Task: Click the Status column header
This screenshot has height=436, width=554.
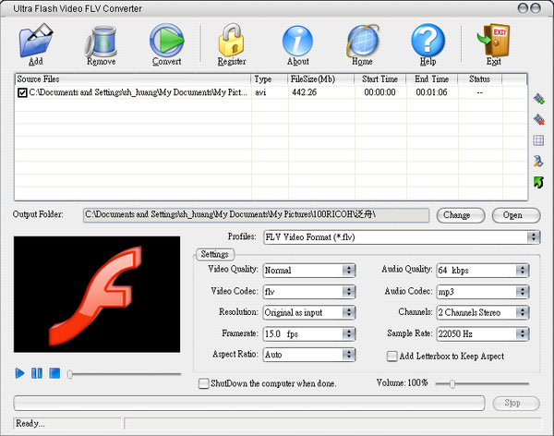Action: [x=479, y=79]
